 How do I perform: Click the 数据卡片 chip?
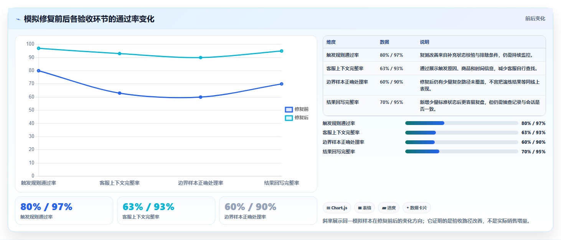pos(417,208)
